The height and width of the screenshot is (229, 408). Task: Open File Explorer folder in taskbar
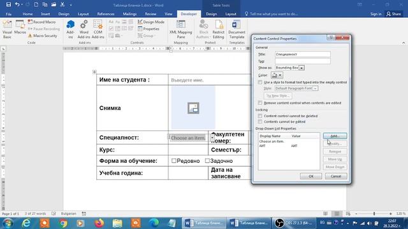[x=117, y=223]
